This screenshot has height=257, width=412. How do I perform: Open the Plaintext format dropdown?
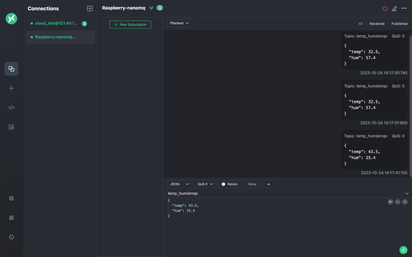click(179, 23)
